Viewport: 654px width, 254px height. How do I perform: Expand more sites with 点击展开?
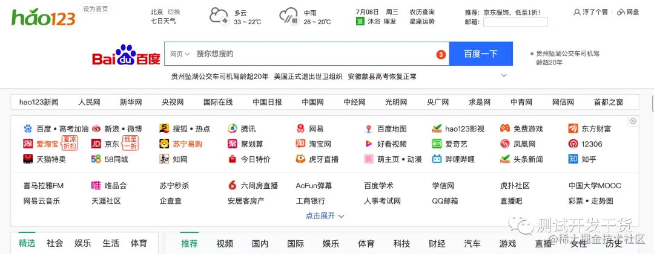[x=325, y=216]
